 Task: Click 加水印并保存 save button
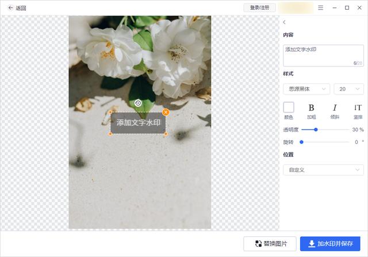(x=330, y=244)
